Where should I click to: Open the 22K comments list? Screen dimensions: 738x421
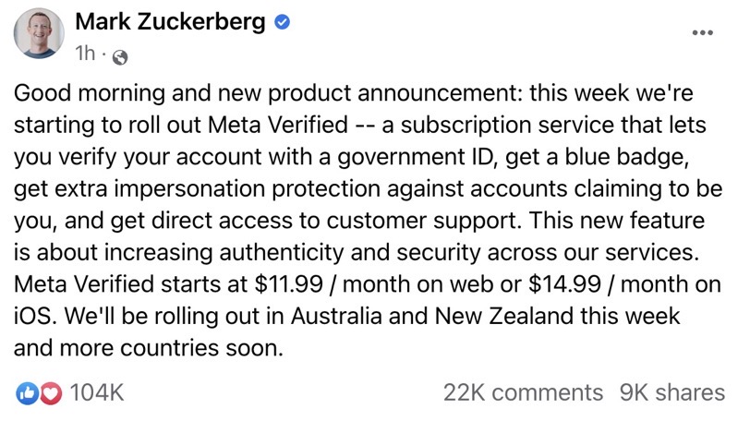coord(523,392)
